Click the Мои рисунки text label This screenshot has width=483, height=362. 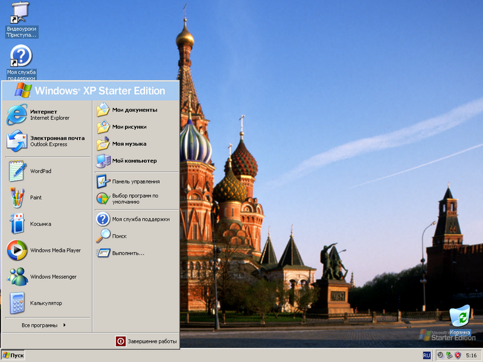point(129,127)
